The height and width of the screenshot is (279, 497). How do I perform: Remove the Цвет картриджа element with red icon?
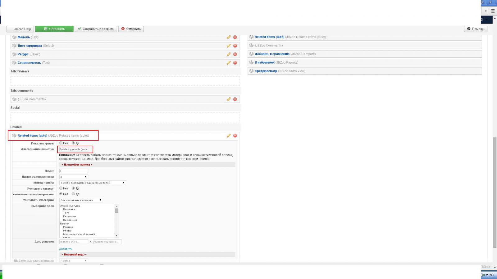(235, 46)
